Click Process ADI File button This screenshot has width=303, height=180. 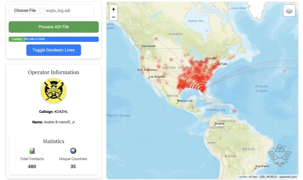point(53,27)
